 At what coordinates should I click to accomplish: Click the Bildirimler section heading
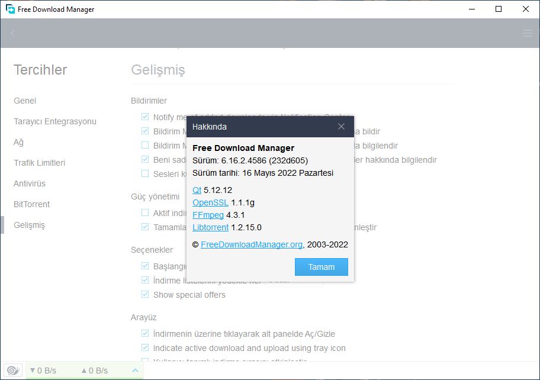point(149,101)
